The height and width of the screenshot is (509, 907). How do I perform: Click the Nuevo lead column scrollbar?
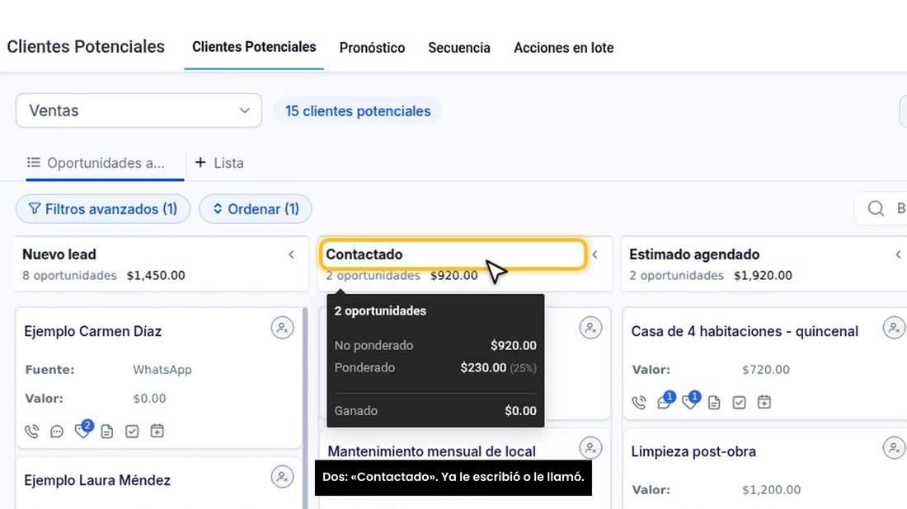[305, 408]
